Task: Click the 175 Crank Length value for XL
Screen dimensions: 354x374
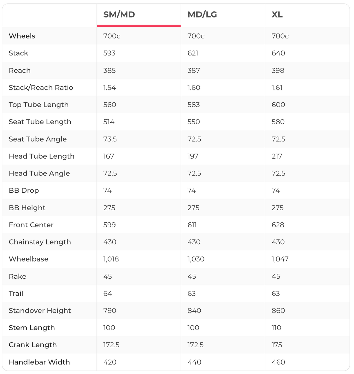Action: (277, 345)
